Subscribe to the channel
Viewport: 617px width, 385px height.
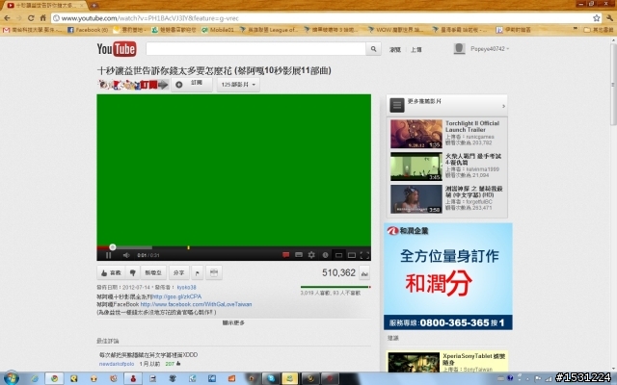tap(192, 84)
